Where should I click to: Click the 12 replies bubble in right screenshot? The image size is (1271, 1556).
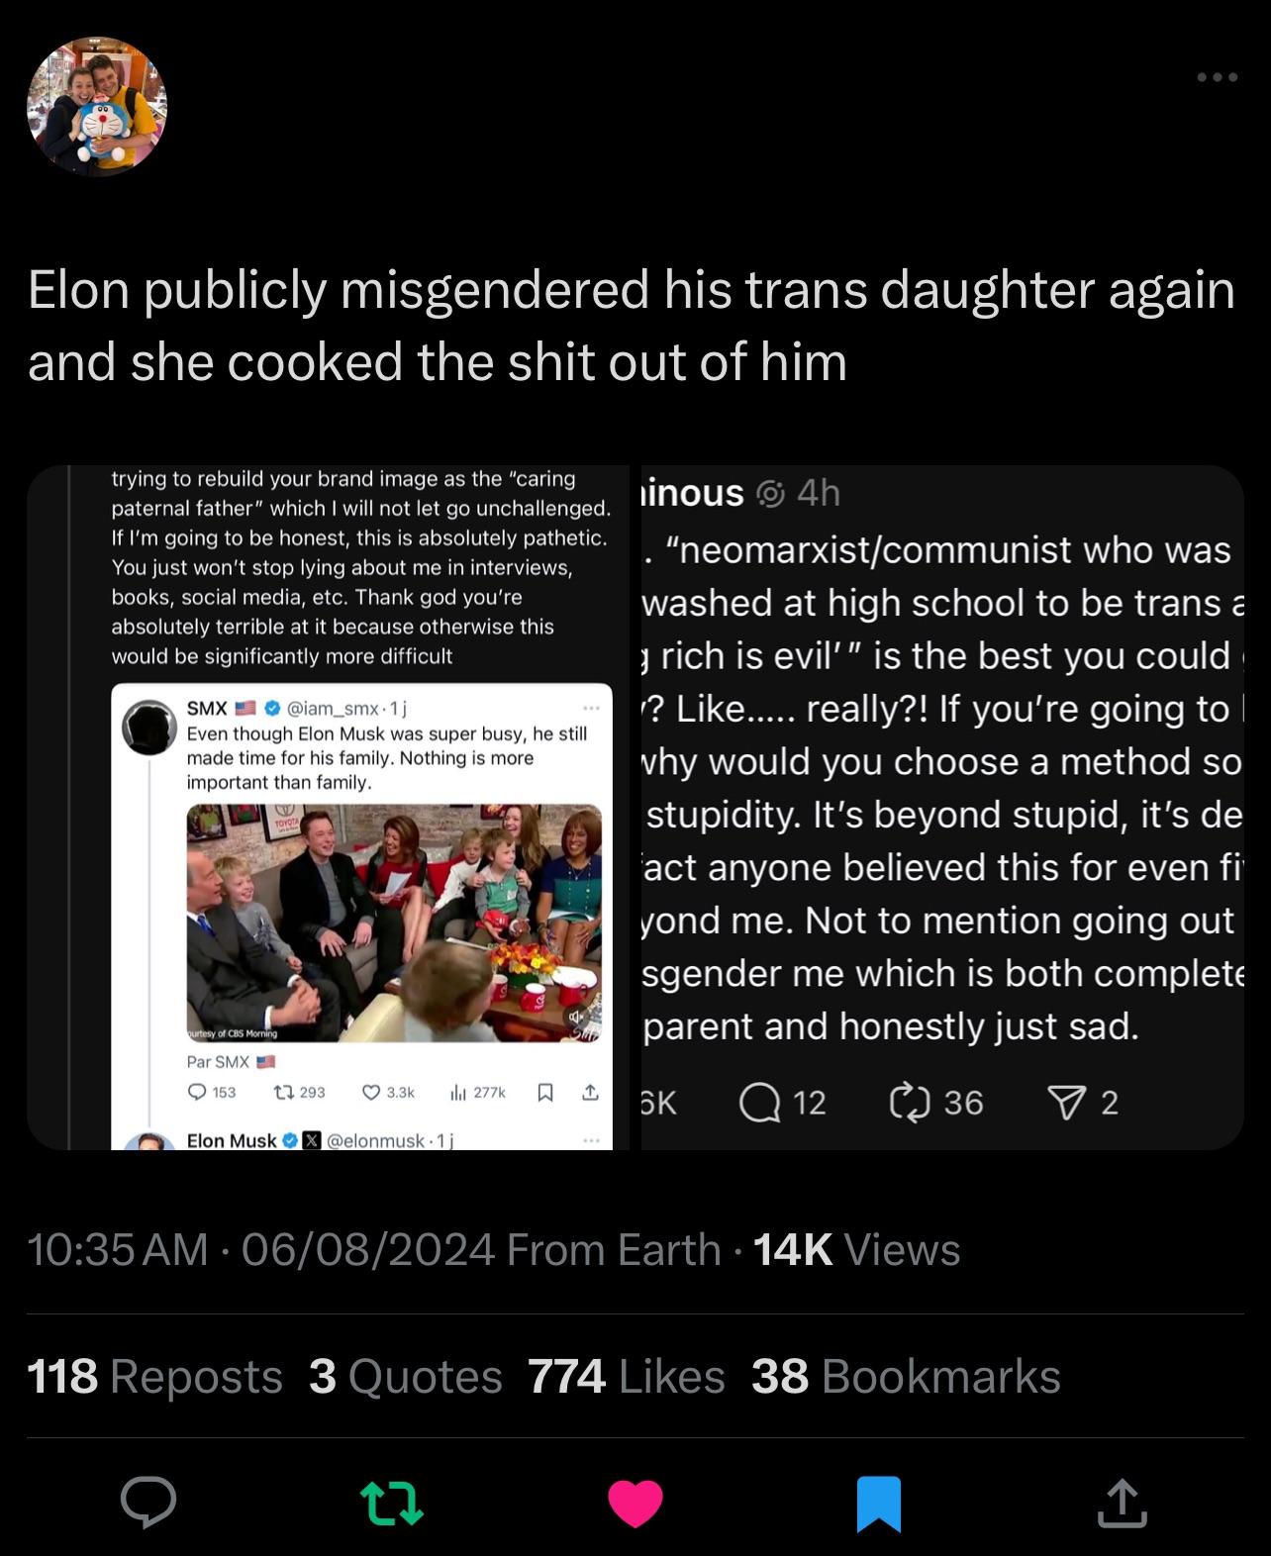coord(759,1102)
